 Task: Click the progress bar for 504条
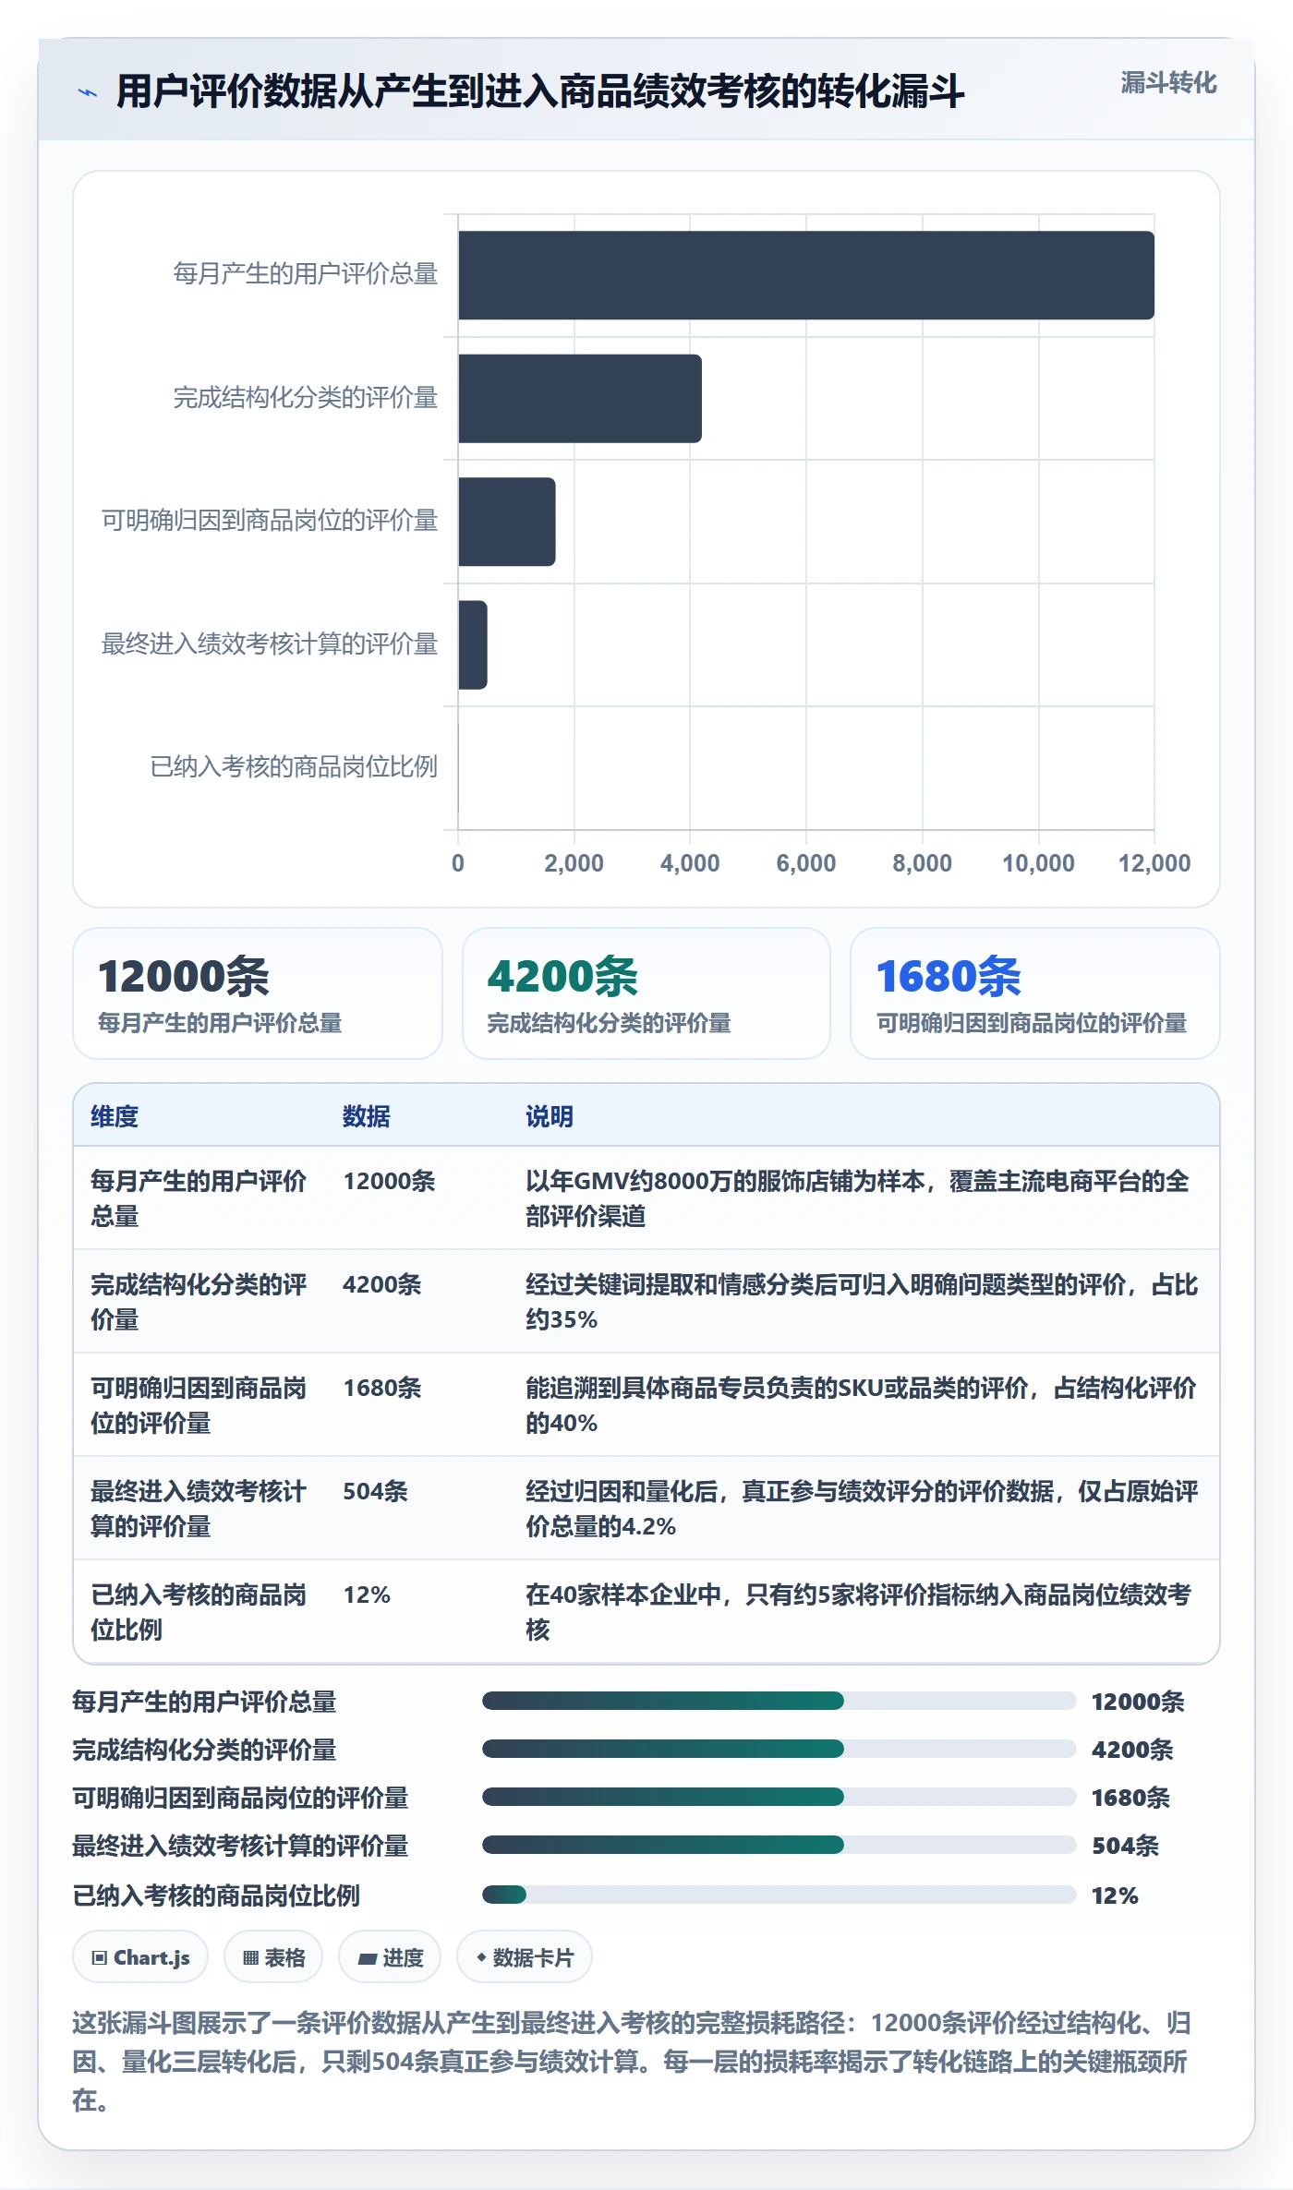coord(779,1845)
